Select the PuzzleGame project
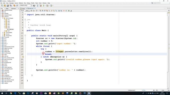170x95 pixels. click(7, 75)
